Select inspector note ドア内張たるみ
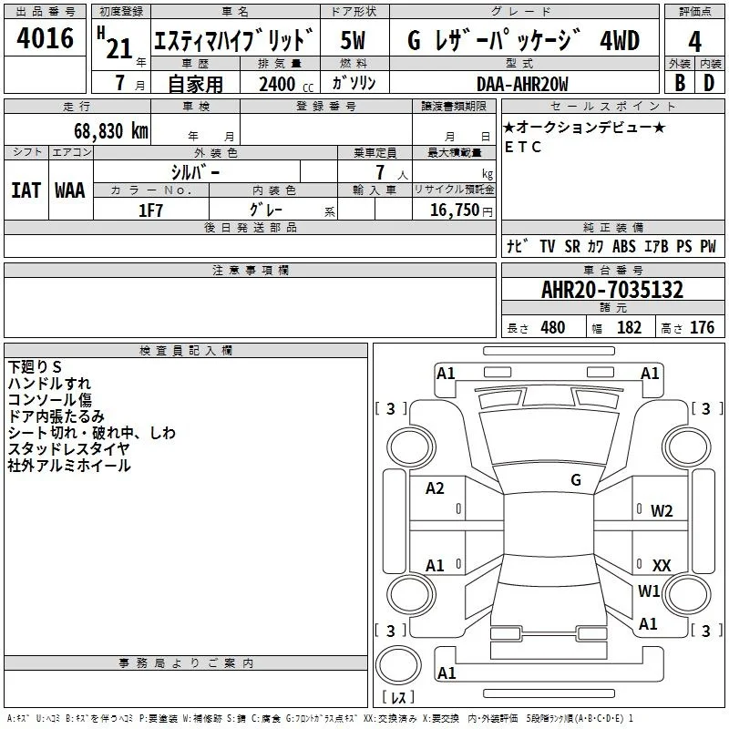Screen dimensions: 729x729 pos(56,416)
